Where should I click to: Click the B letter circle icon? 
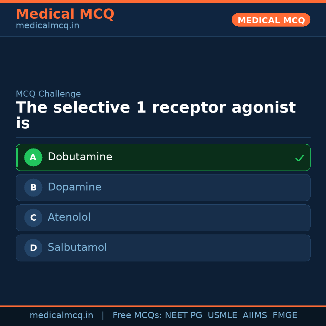(33, 187)
